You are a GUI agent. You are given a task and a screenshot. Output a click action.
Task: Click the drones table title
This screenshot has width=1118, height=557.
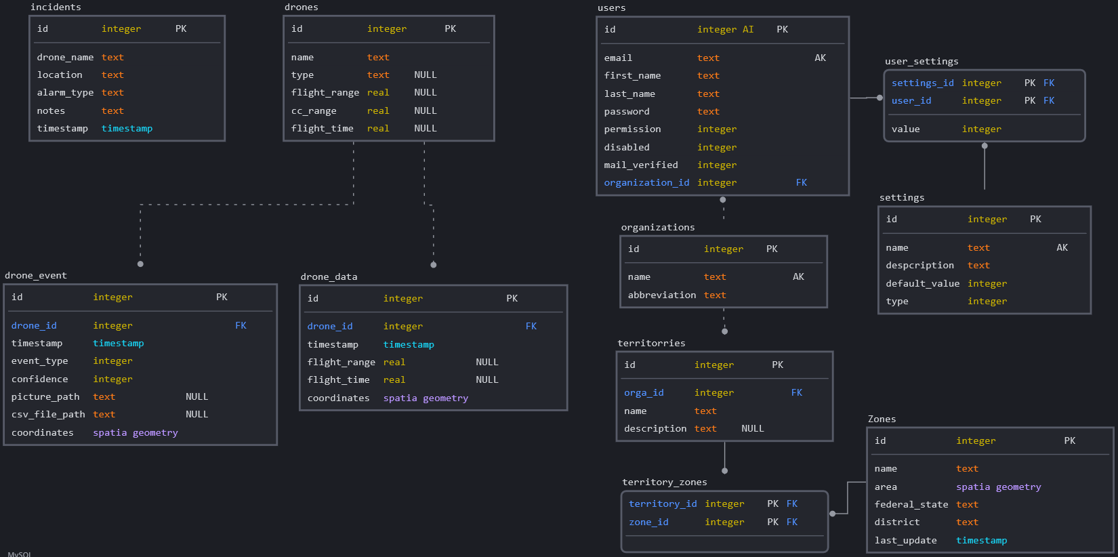(x=302, y=7)
